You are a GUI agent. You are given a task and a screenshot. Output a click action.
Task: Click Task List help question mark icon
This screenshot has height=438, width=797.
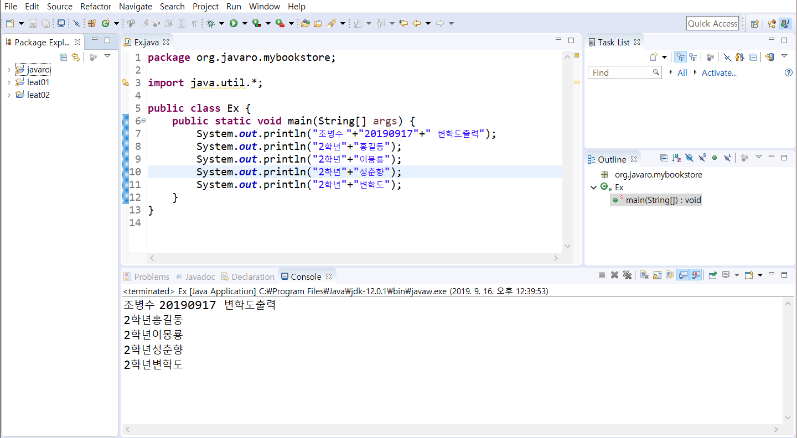[x=789, y=72]
